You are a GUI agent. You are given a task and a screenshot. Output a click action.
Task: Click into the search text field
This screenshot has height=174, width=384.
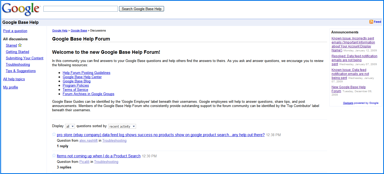pos(80,9)
